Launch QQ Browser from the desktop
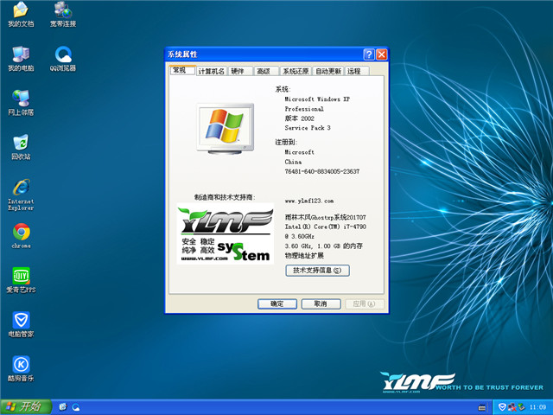This screenshot has width=553, height=415. (63, 59)
